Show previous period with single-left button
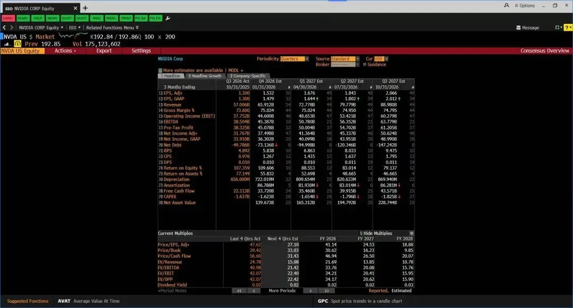573x308 pixels. [254, 291]
